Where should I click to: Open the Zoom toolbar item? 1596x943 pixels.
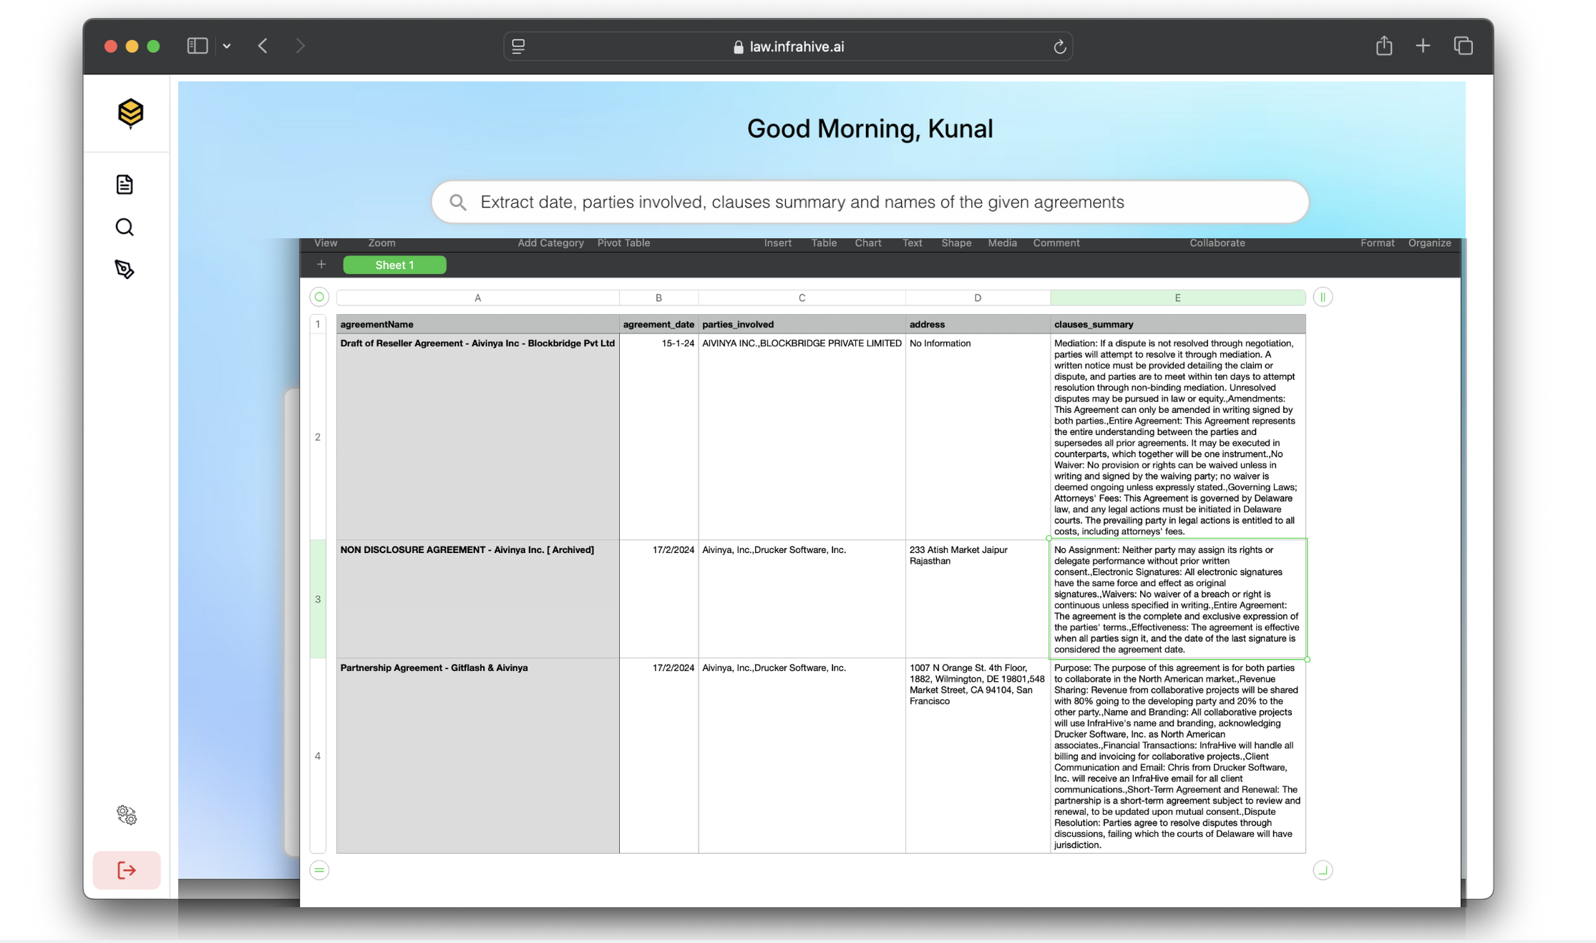coord(381,243)
